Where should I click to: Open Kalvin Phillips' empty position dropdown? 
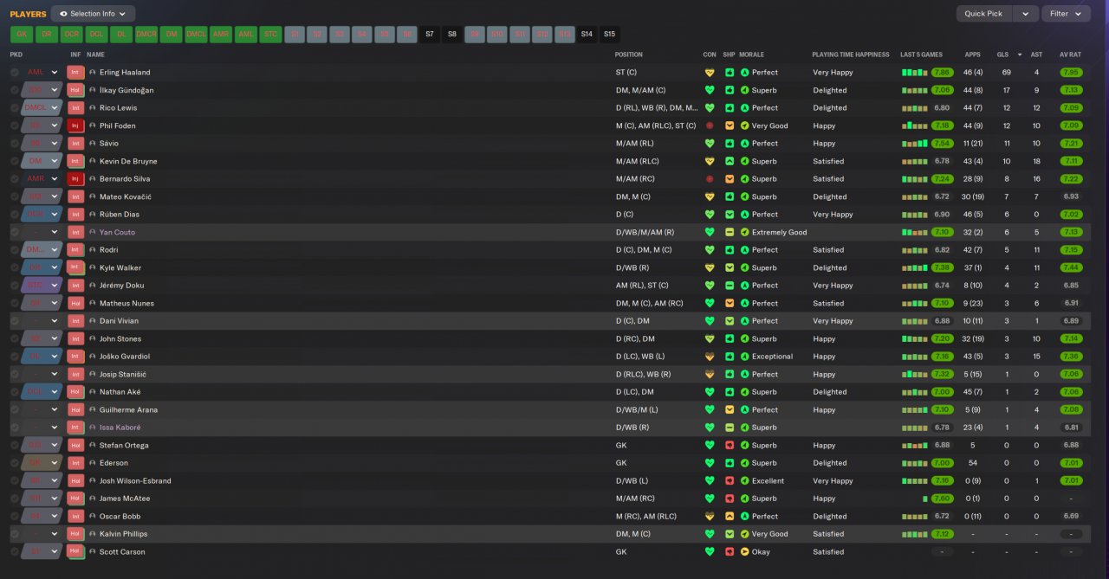[x=42, y=534]
